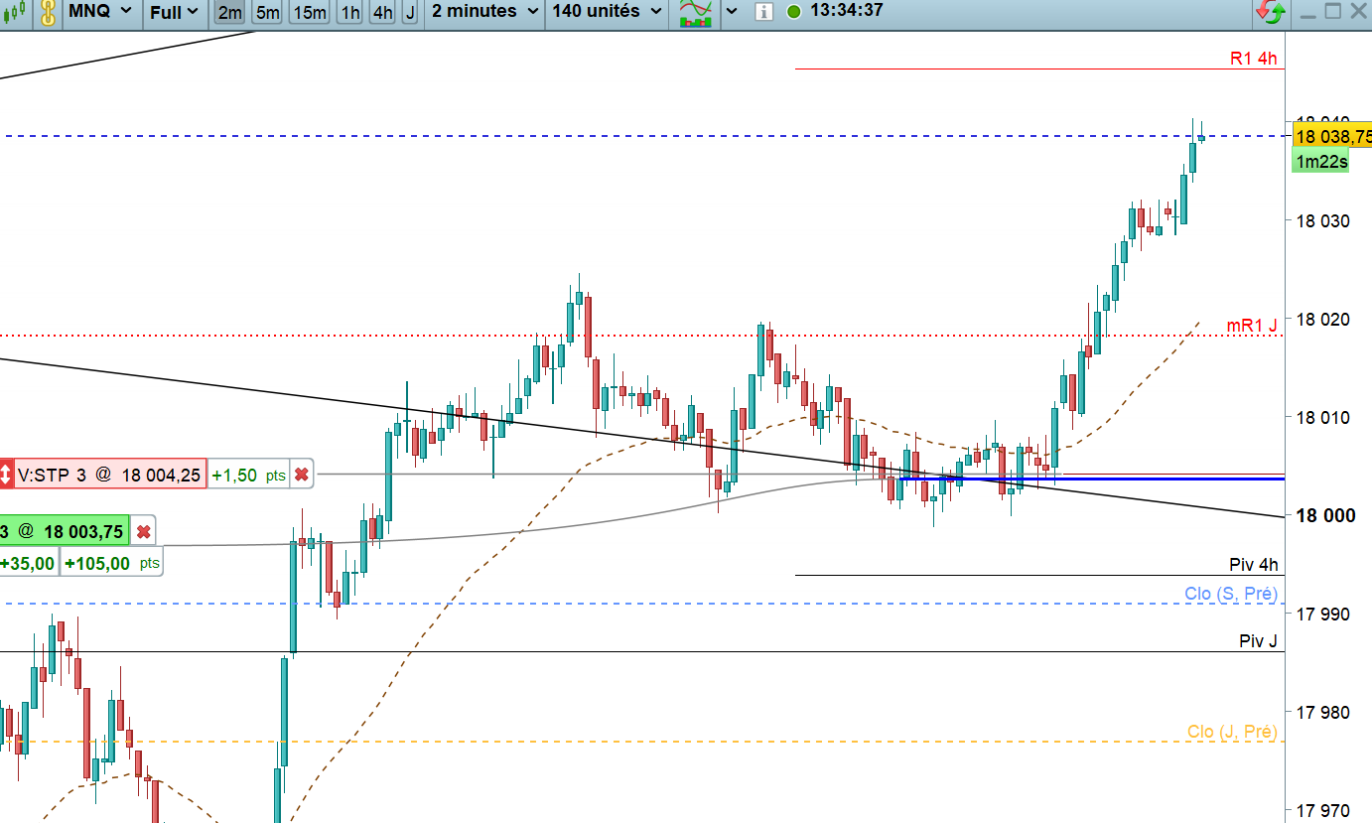This screenshot has height=823, width=1372.
Task: Click the +1,50 pts stop gain label
Action: pos(248,476)
